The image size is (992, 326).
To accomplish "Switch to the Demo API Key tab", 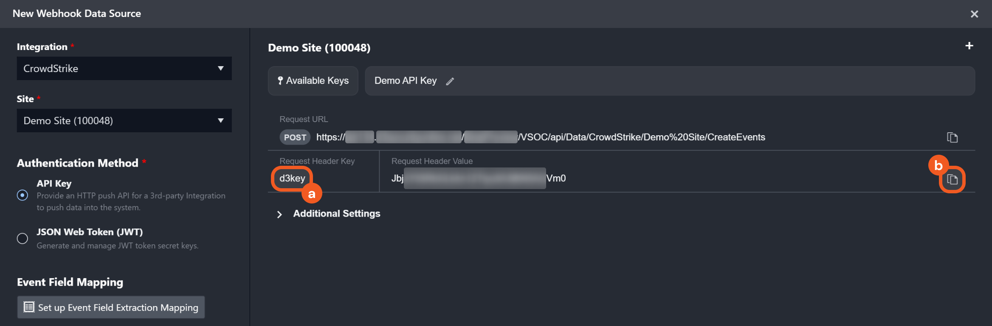I will (406, 81).
